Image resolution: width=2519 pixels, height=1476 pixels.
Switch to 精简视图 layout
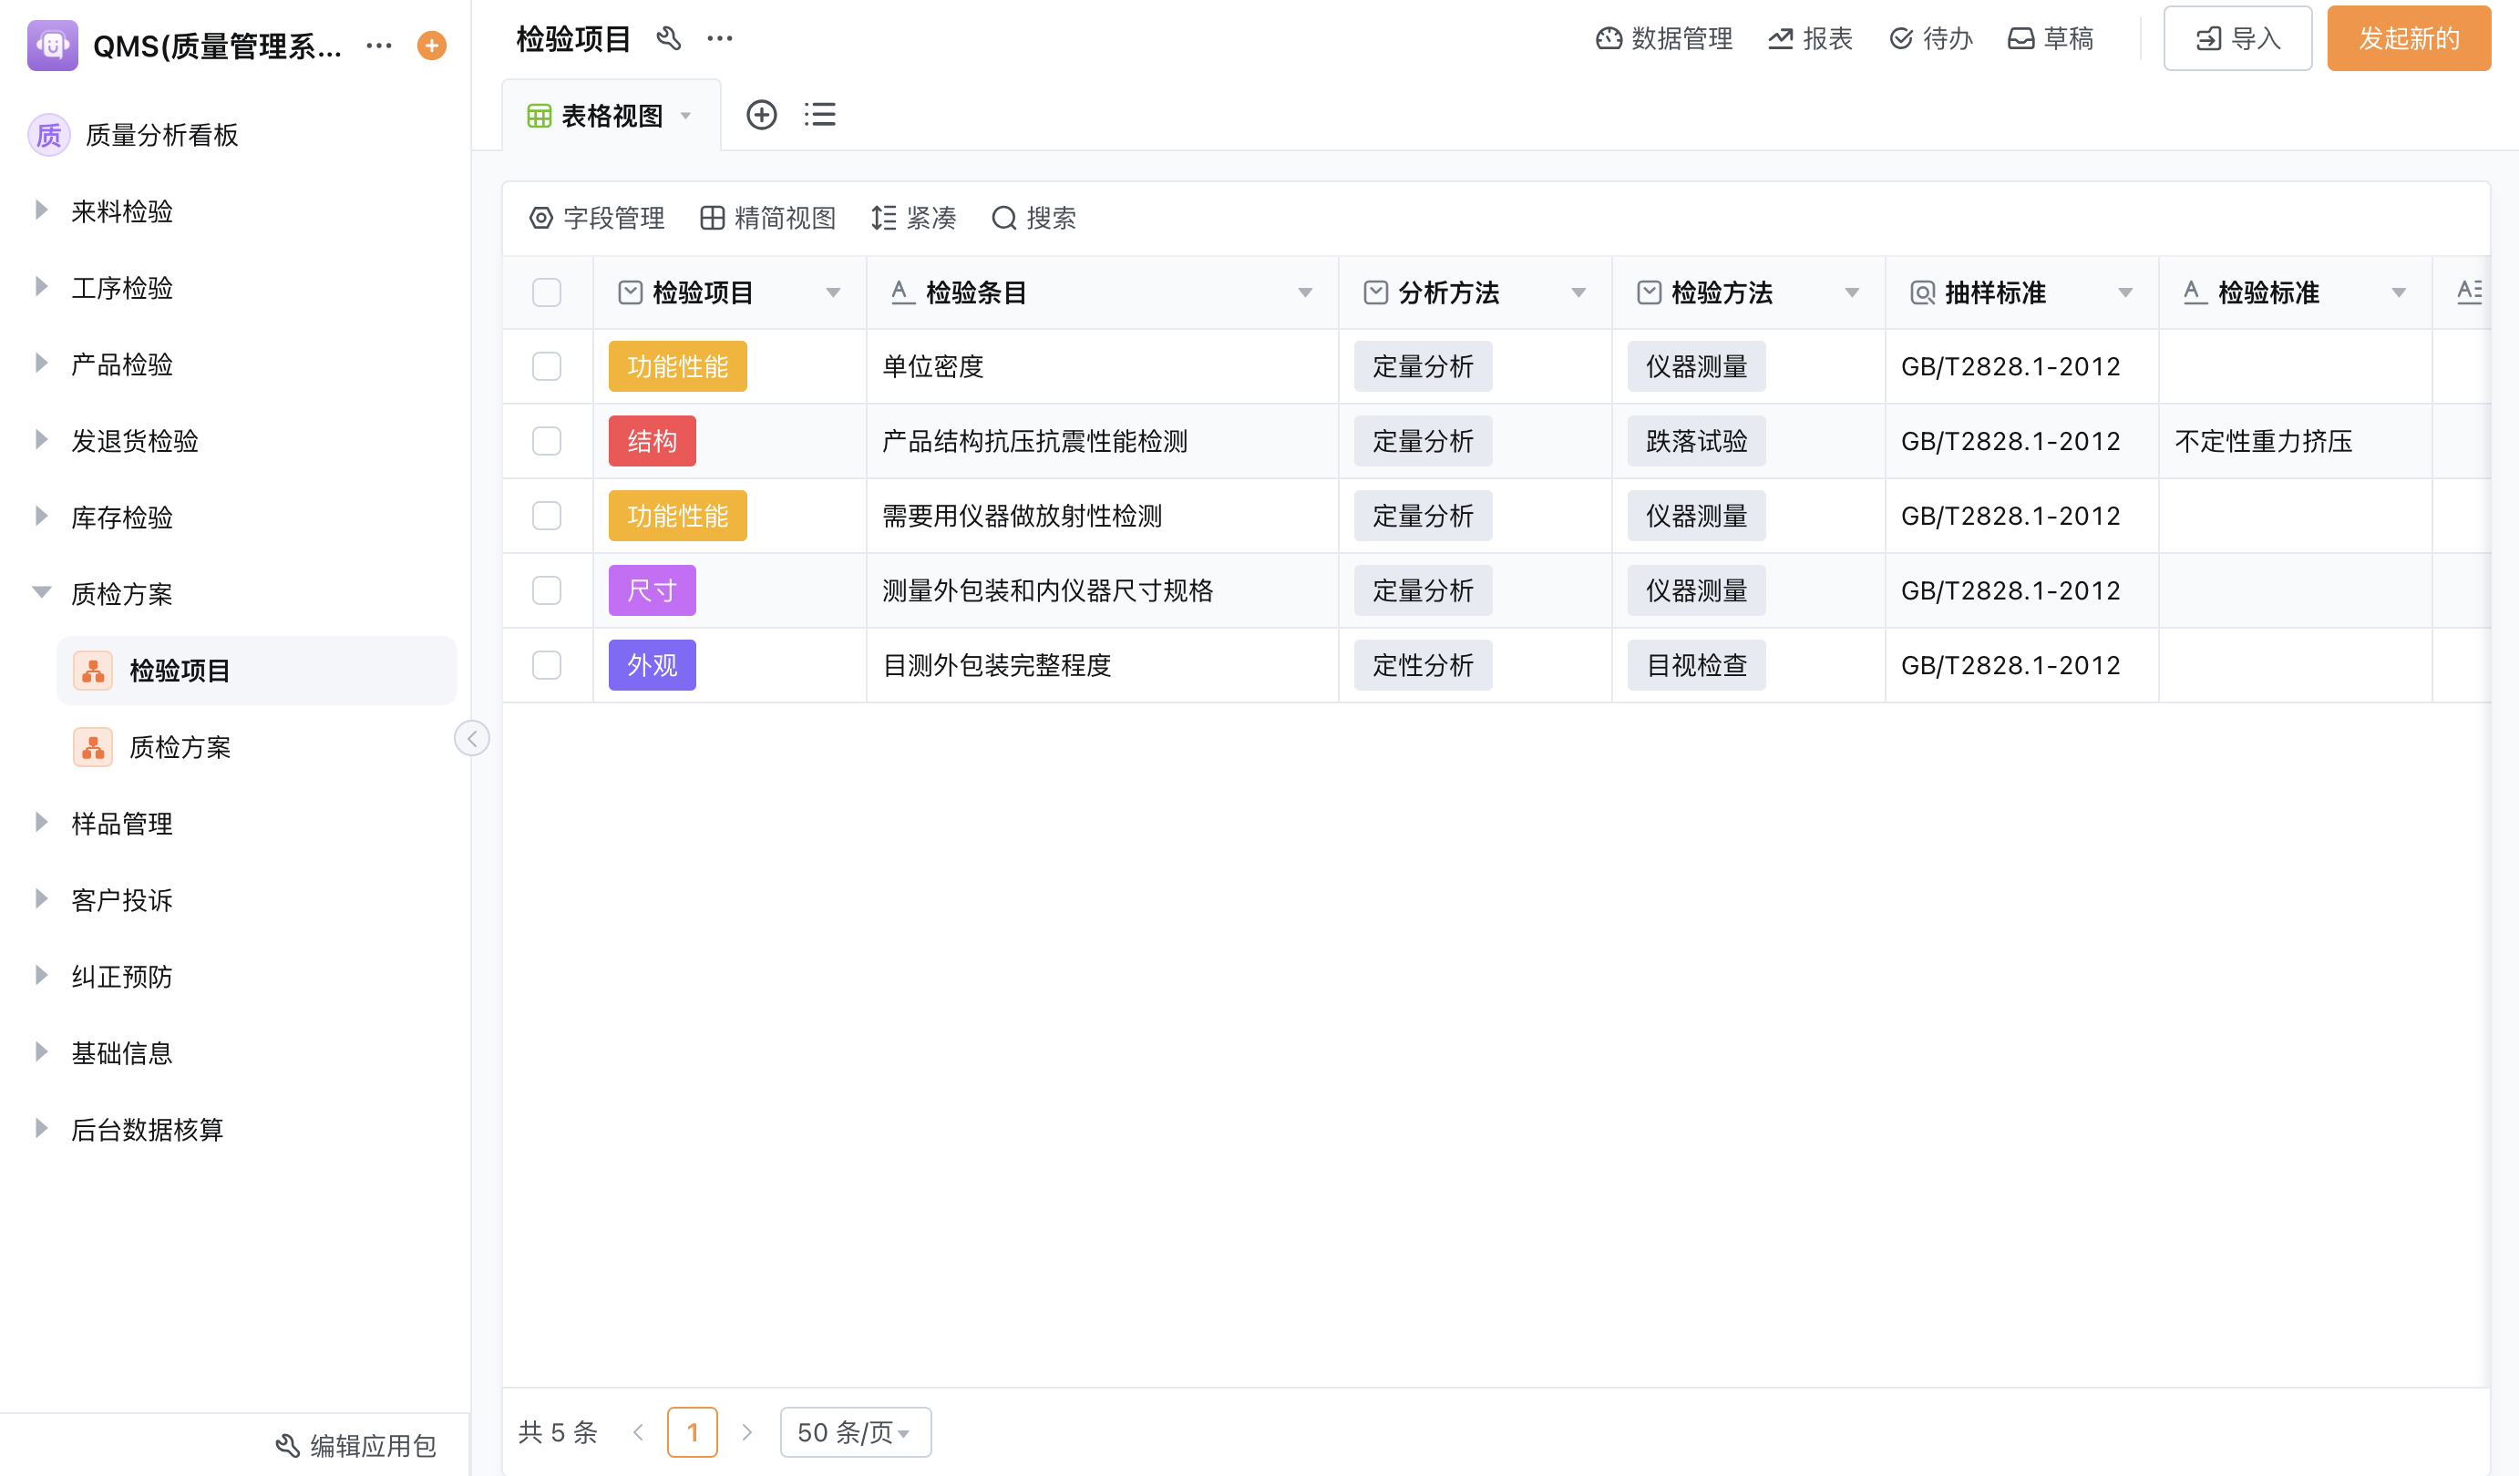pos(767,218)
